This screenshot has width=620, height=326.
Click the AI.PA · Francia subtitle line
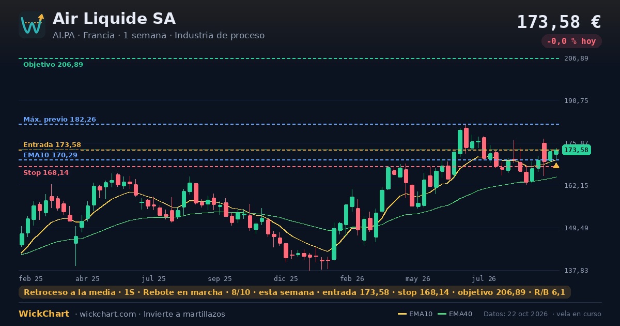pos(159,36)
